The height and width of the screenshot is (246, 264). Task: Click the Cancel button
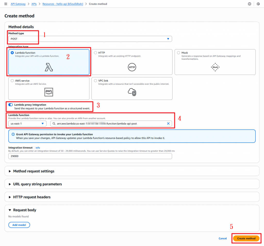pos(222,238)
